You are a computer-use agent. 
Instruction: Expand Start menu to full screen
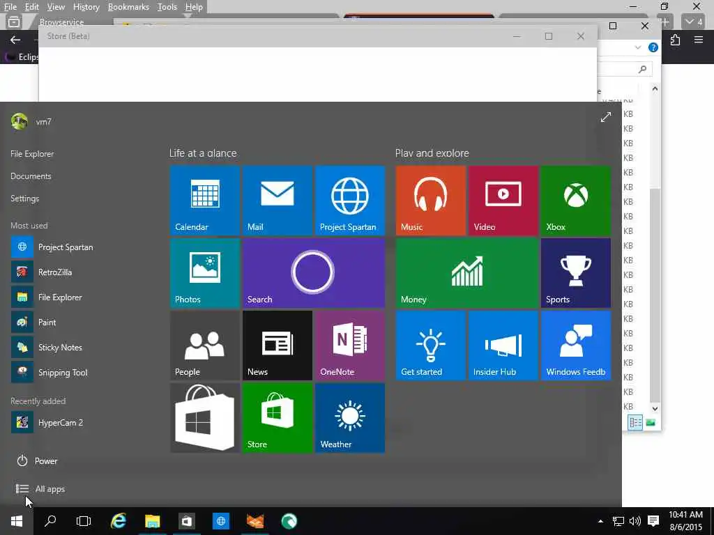(606, 117)
